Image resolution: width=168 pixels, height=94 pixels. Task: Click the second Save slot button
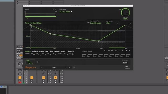tap(89, 56)
